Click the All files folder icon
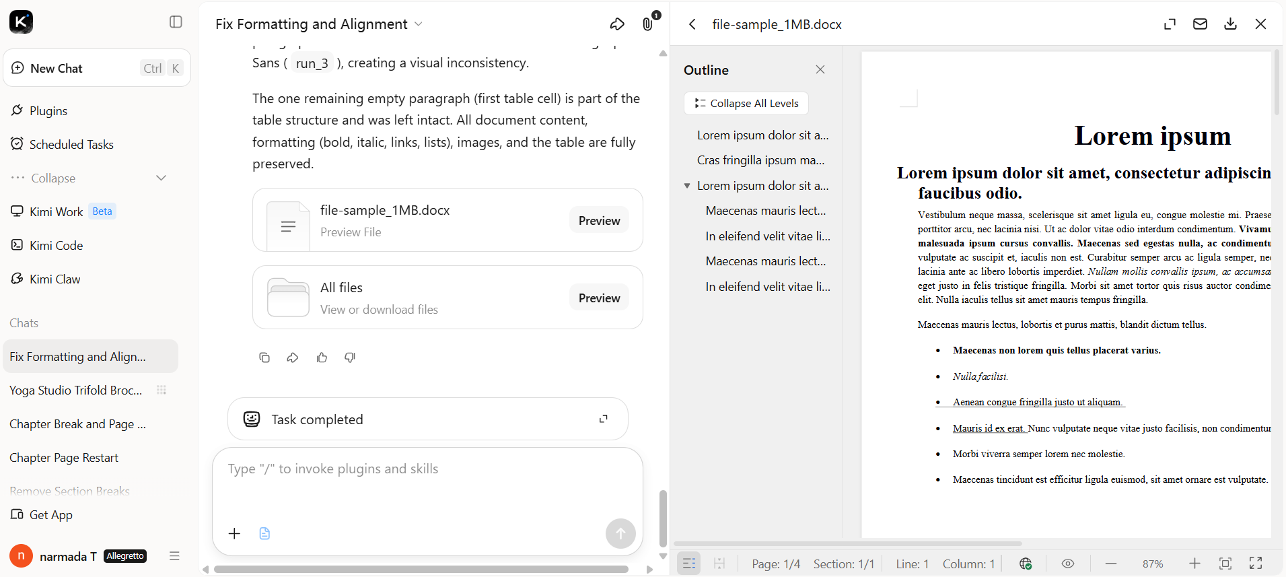The image size is (1286, 577). [x=288, y=297]
